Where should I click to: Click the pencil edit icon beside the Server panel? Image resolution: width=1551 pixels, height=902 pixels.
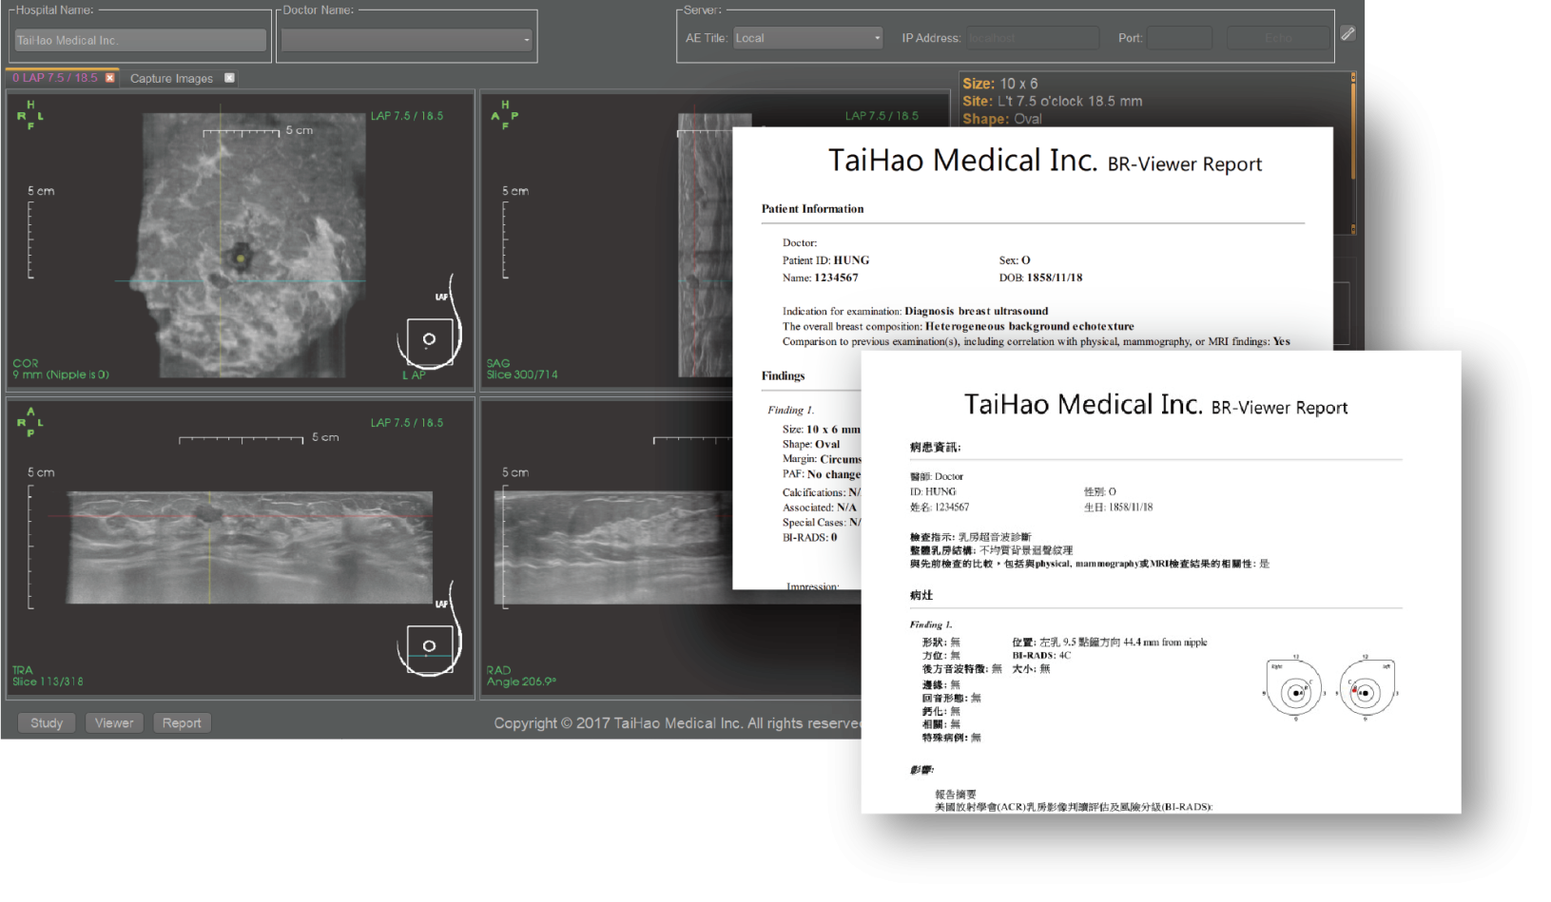click(x=1347, y=34)
